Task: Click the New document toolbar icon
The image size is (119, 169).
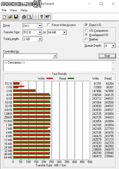Action: [4, 17]
